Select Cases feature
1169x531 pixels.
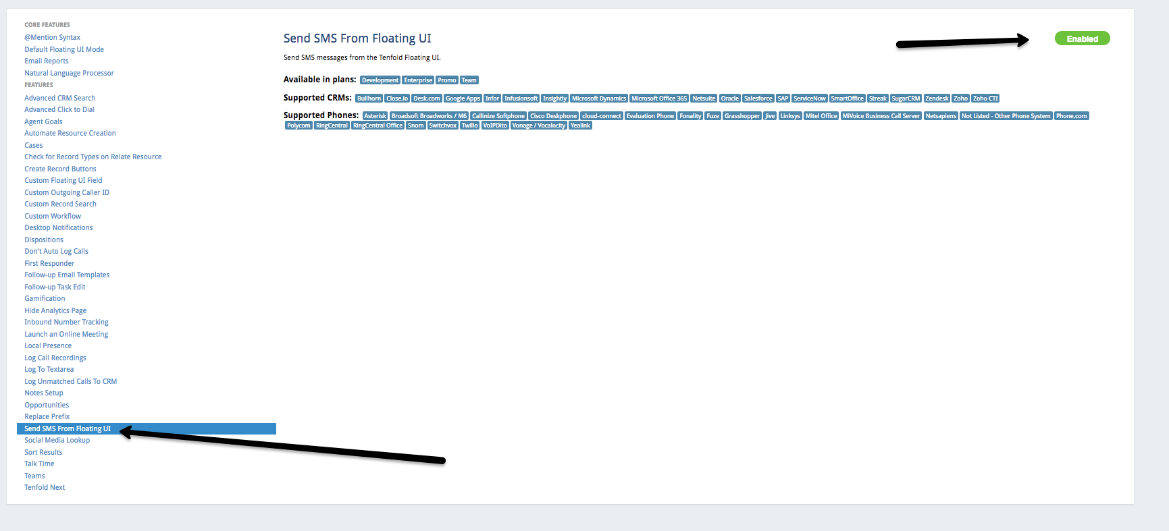tap(34, 145)
